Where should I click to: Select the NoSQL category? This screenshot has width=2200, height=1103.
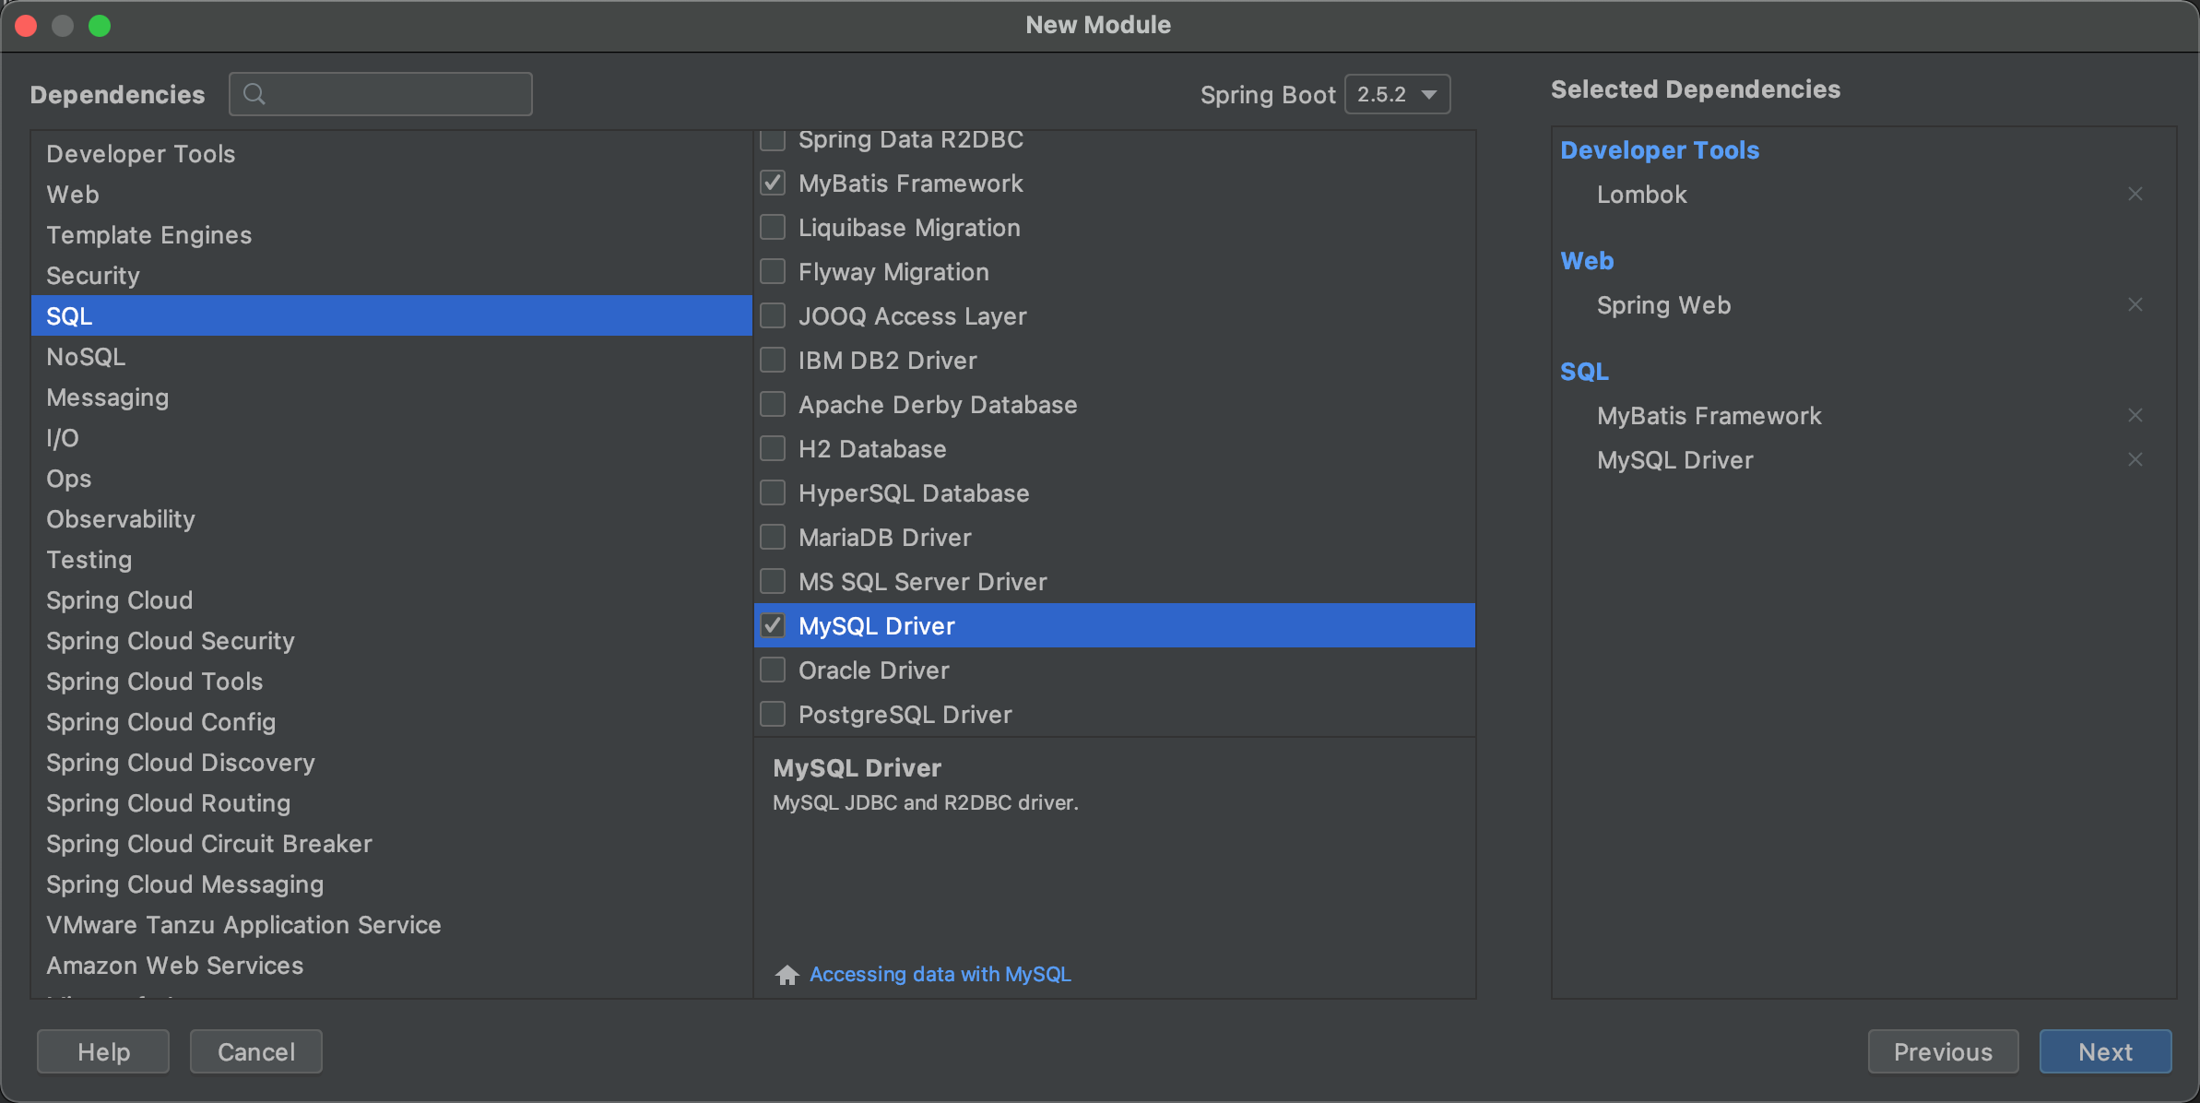pos(391,357)
